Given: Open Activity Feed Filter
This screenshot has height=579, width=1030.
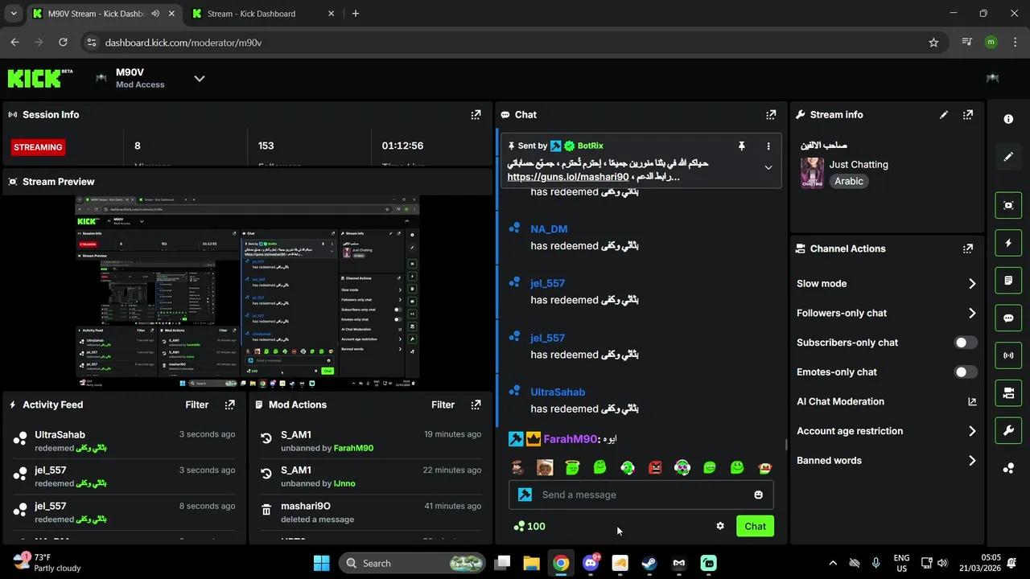Looking at the screenshot, I should click(x=197, y=404).
